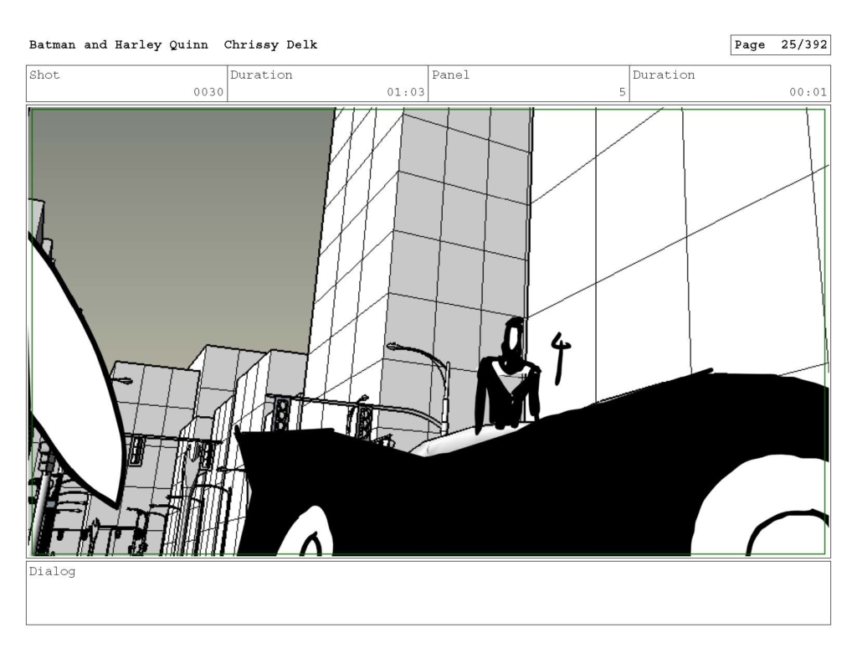Click the 'Page 25/392' box
857x664 pixels.
pos(781,45)
